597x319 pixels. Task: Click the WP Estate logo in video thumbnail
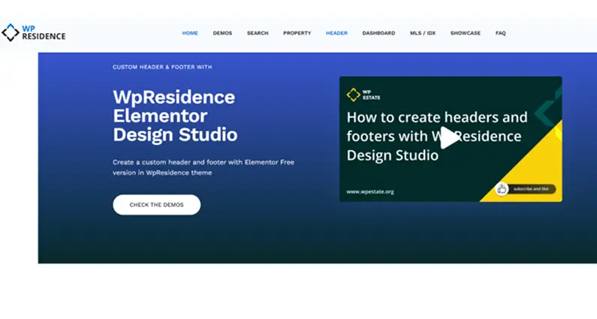click(363, 95)
